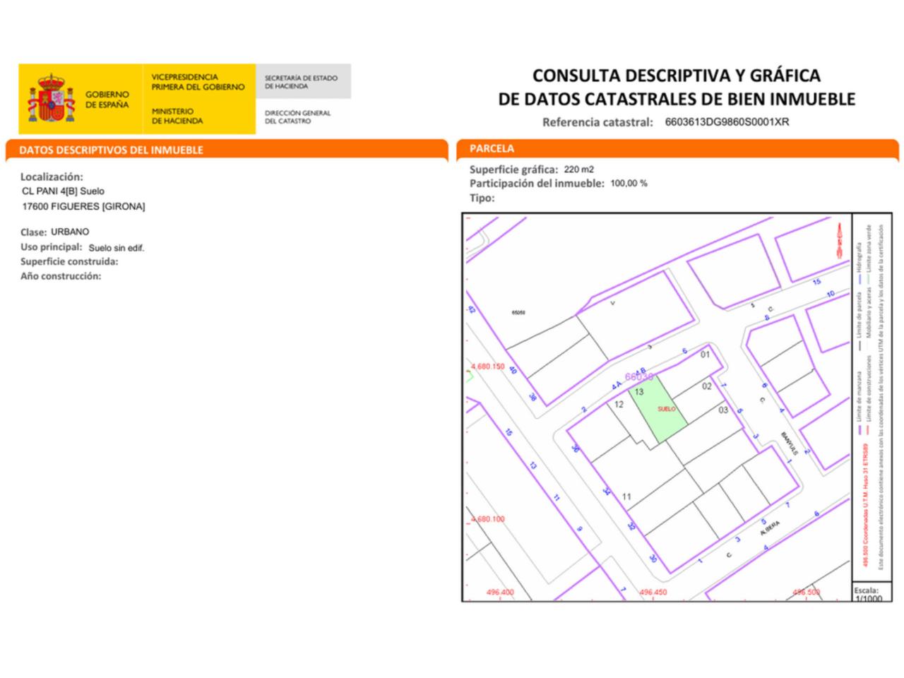This screenshot has width=904, height=678.
Task: Click the 4.680.150 coordinate label
Action: [487, 367]
